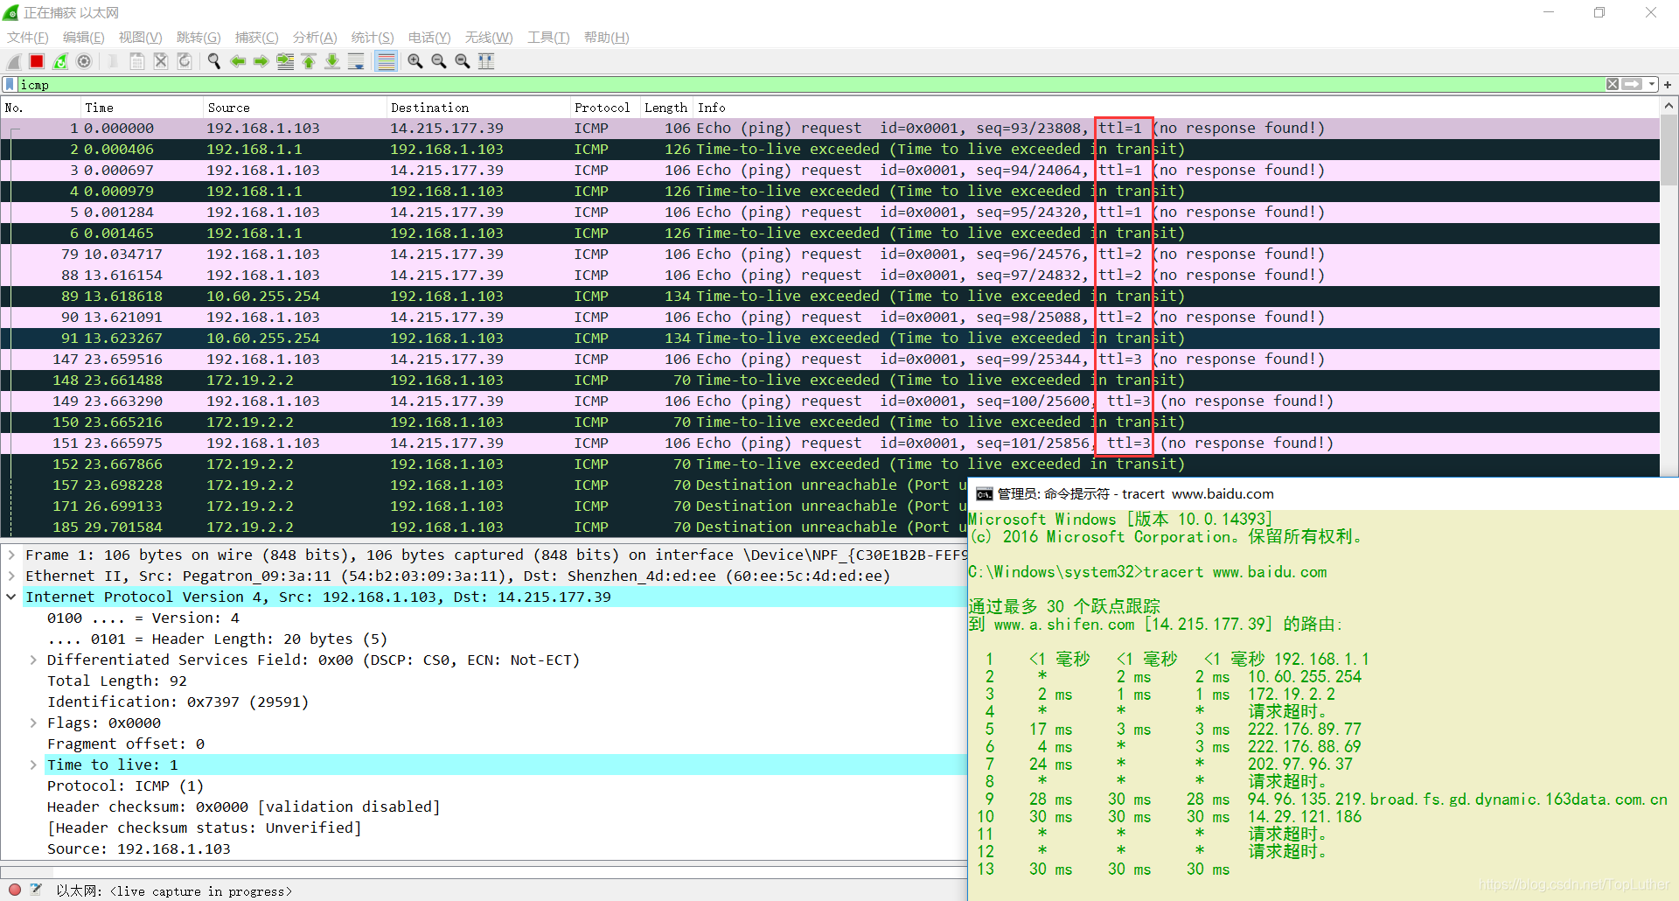
Task: Reset text to normal size
Action: pos(463,61)
